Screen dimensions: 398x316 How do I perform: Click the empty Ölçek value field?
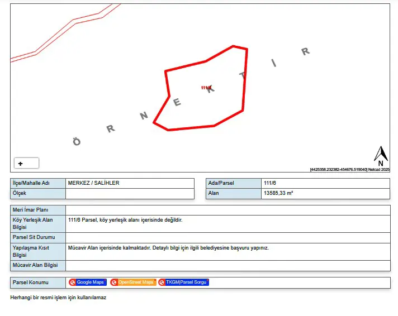coord(130,194)
